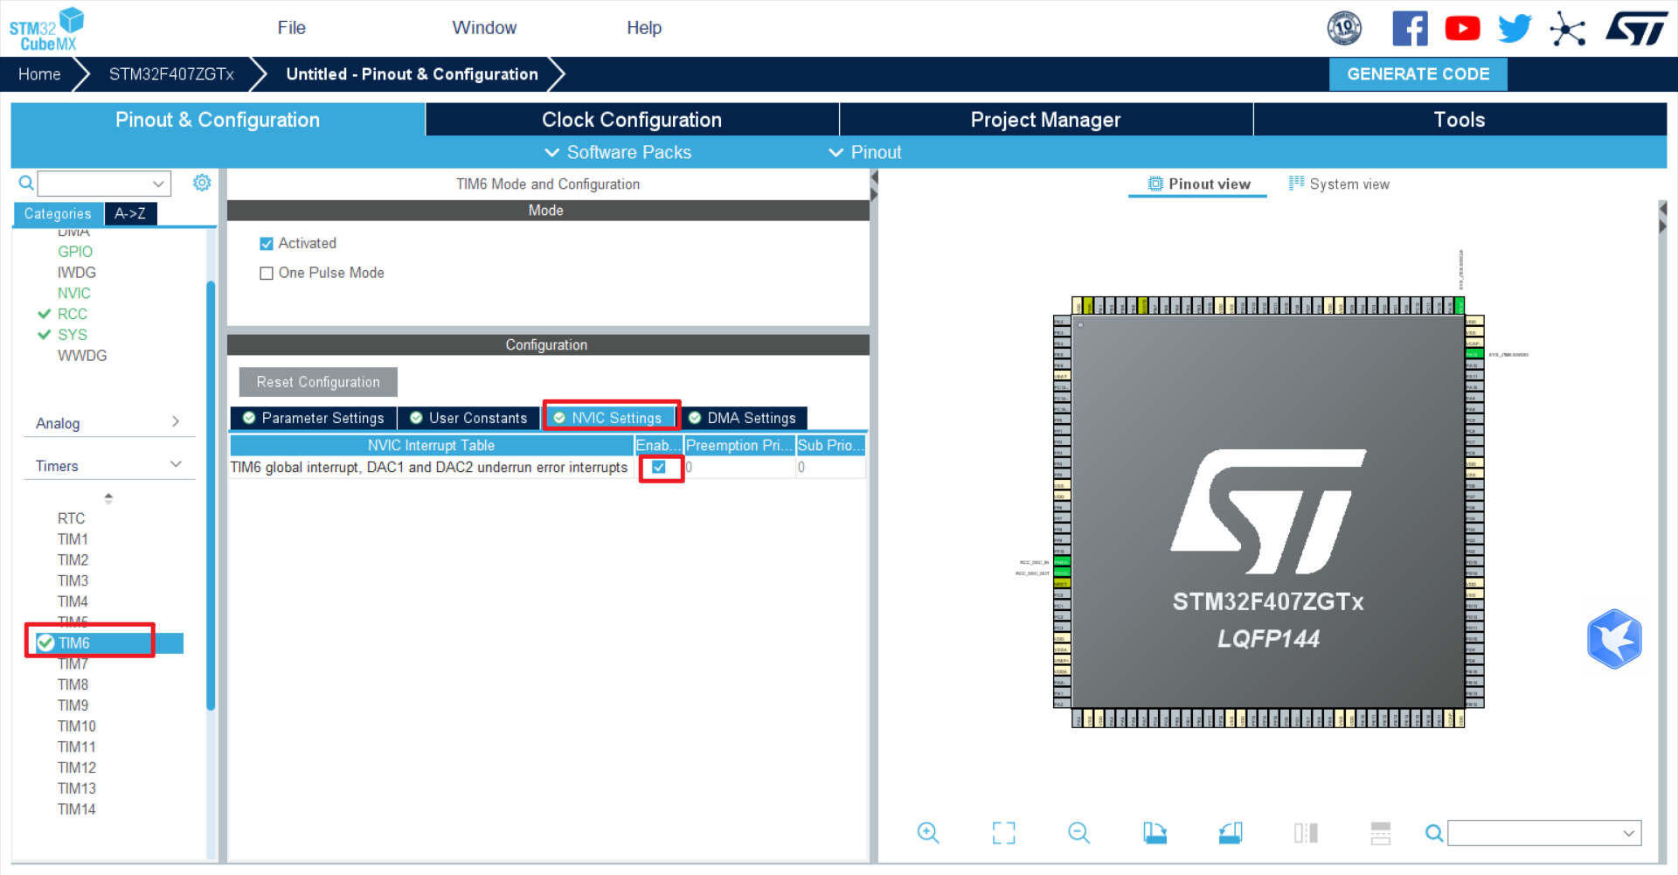Image resolution: width=1678 pixels, height=875 pixels.
Task: Click STM32F407ZGTx breadcrumb
Action: pos(171,74)
